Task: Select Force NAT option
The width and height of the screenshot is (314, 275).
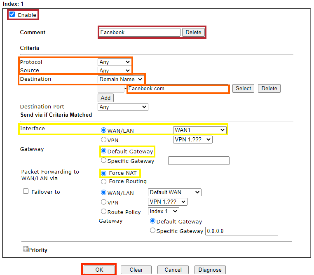Action: [x=103, y=173]
